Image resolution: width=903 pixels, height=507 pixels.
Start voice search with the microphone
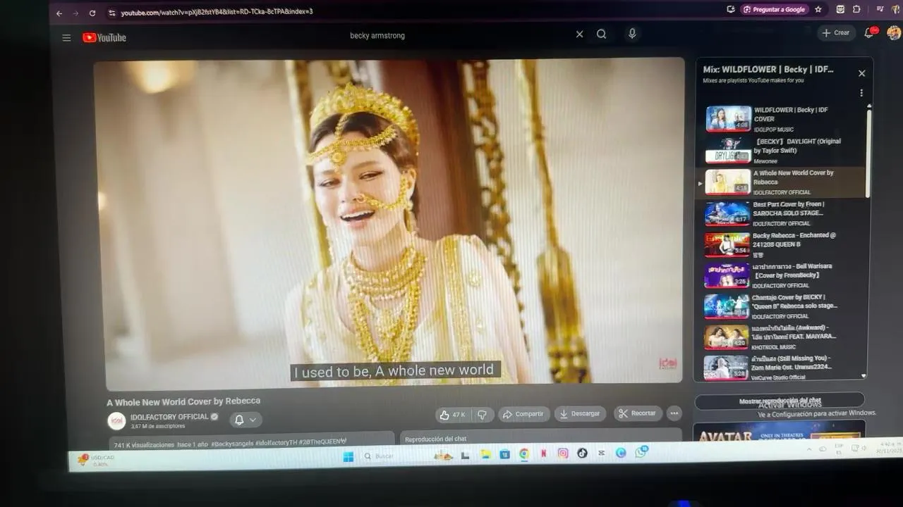[632, 33]
